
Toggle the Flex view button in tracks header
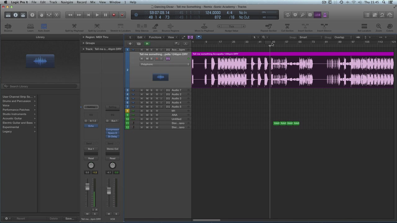(190, 37)
